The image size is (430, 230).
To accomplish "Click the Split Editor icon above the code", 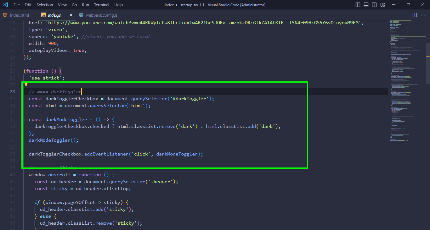I will (414, 15).
